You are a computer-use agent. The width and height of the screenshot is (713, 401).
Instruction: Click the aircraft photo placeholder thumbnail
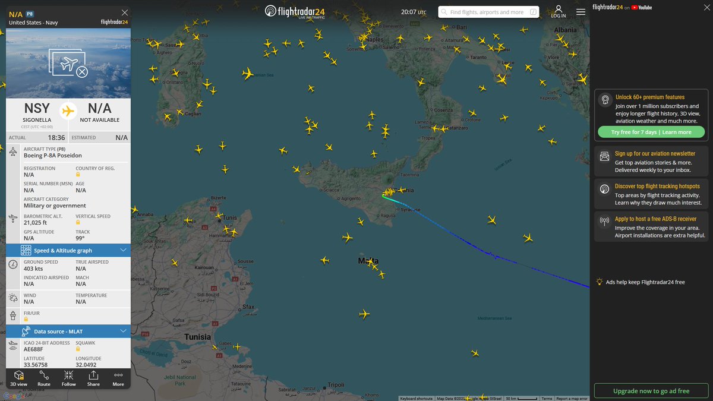[x=68, y=64]
